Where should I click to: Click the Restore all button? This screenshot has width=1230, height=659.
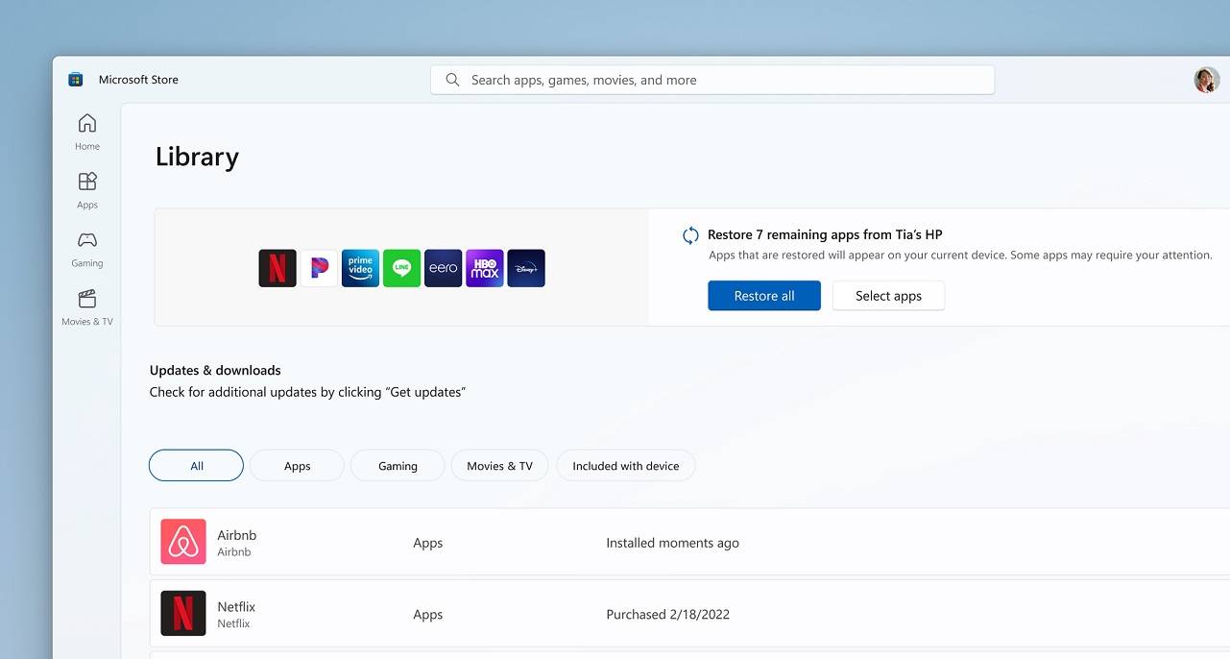(x=763, y=295)
